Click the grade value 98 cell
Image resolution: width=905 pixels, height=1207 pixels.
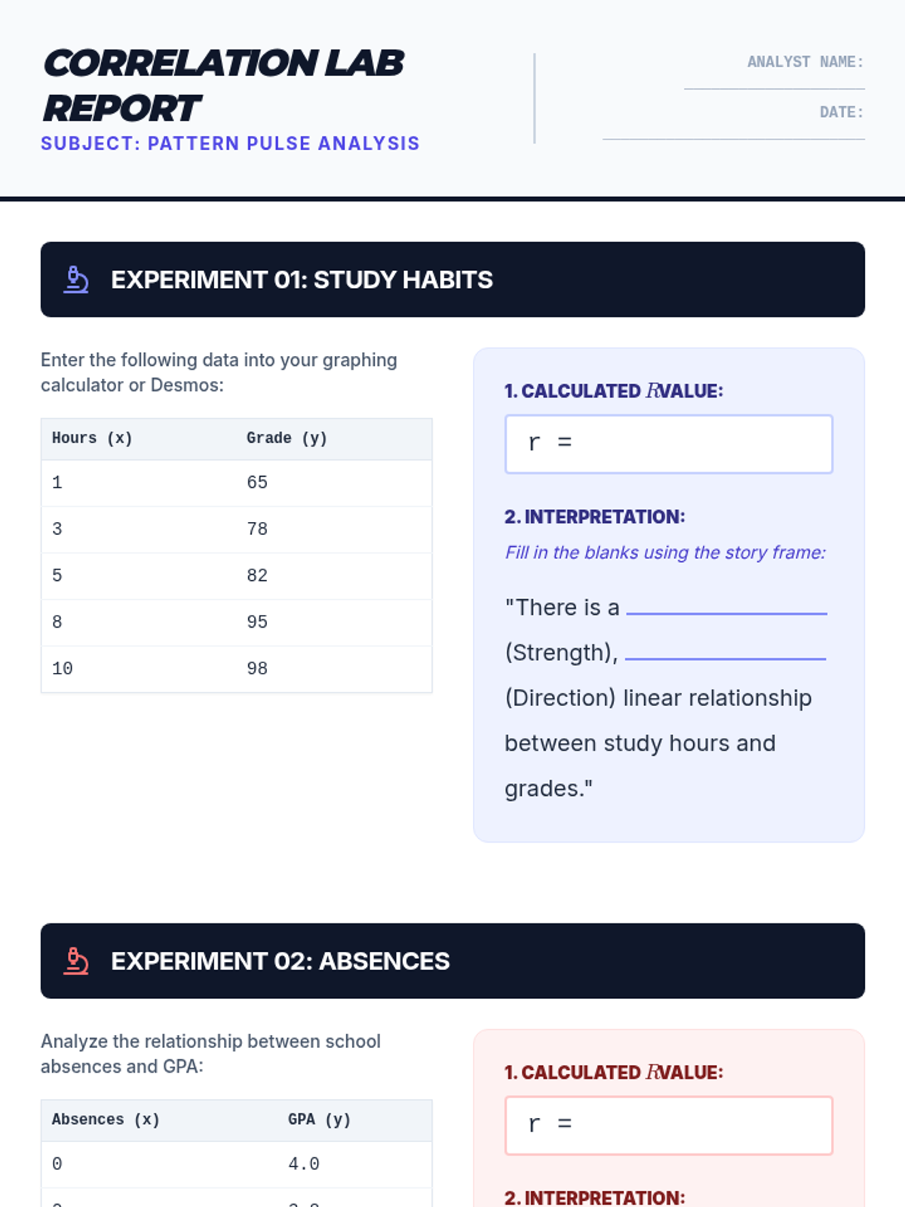[257, 669]
